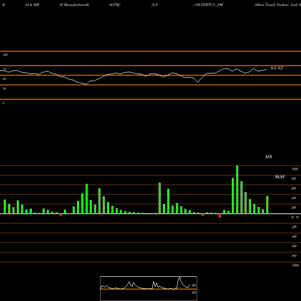Click the tallest green bar in MR histogram
Viewport: 301px width, 301px height.
tap(237, 190)
